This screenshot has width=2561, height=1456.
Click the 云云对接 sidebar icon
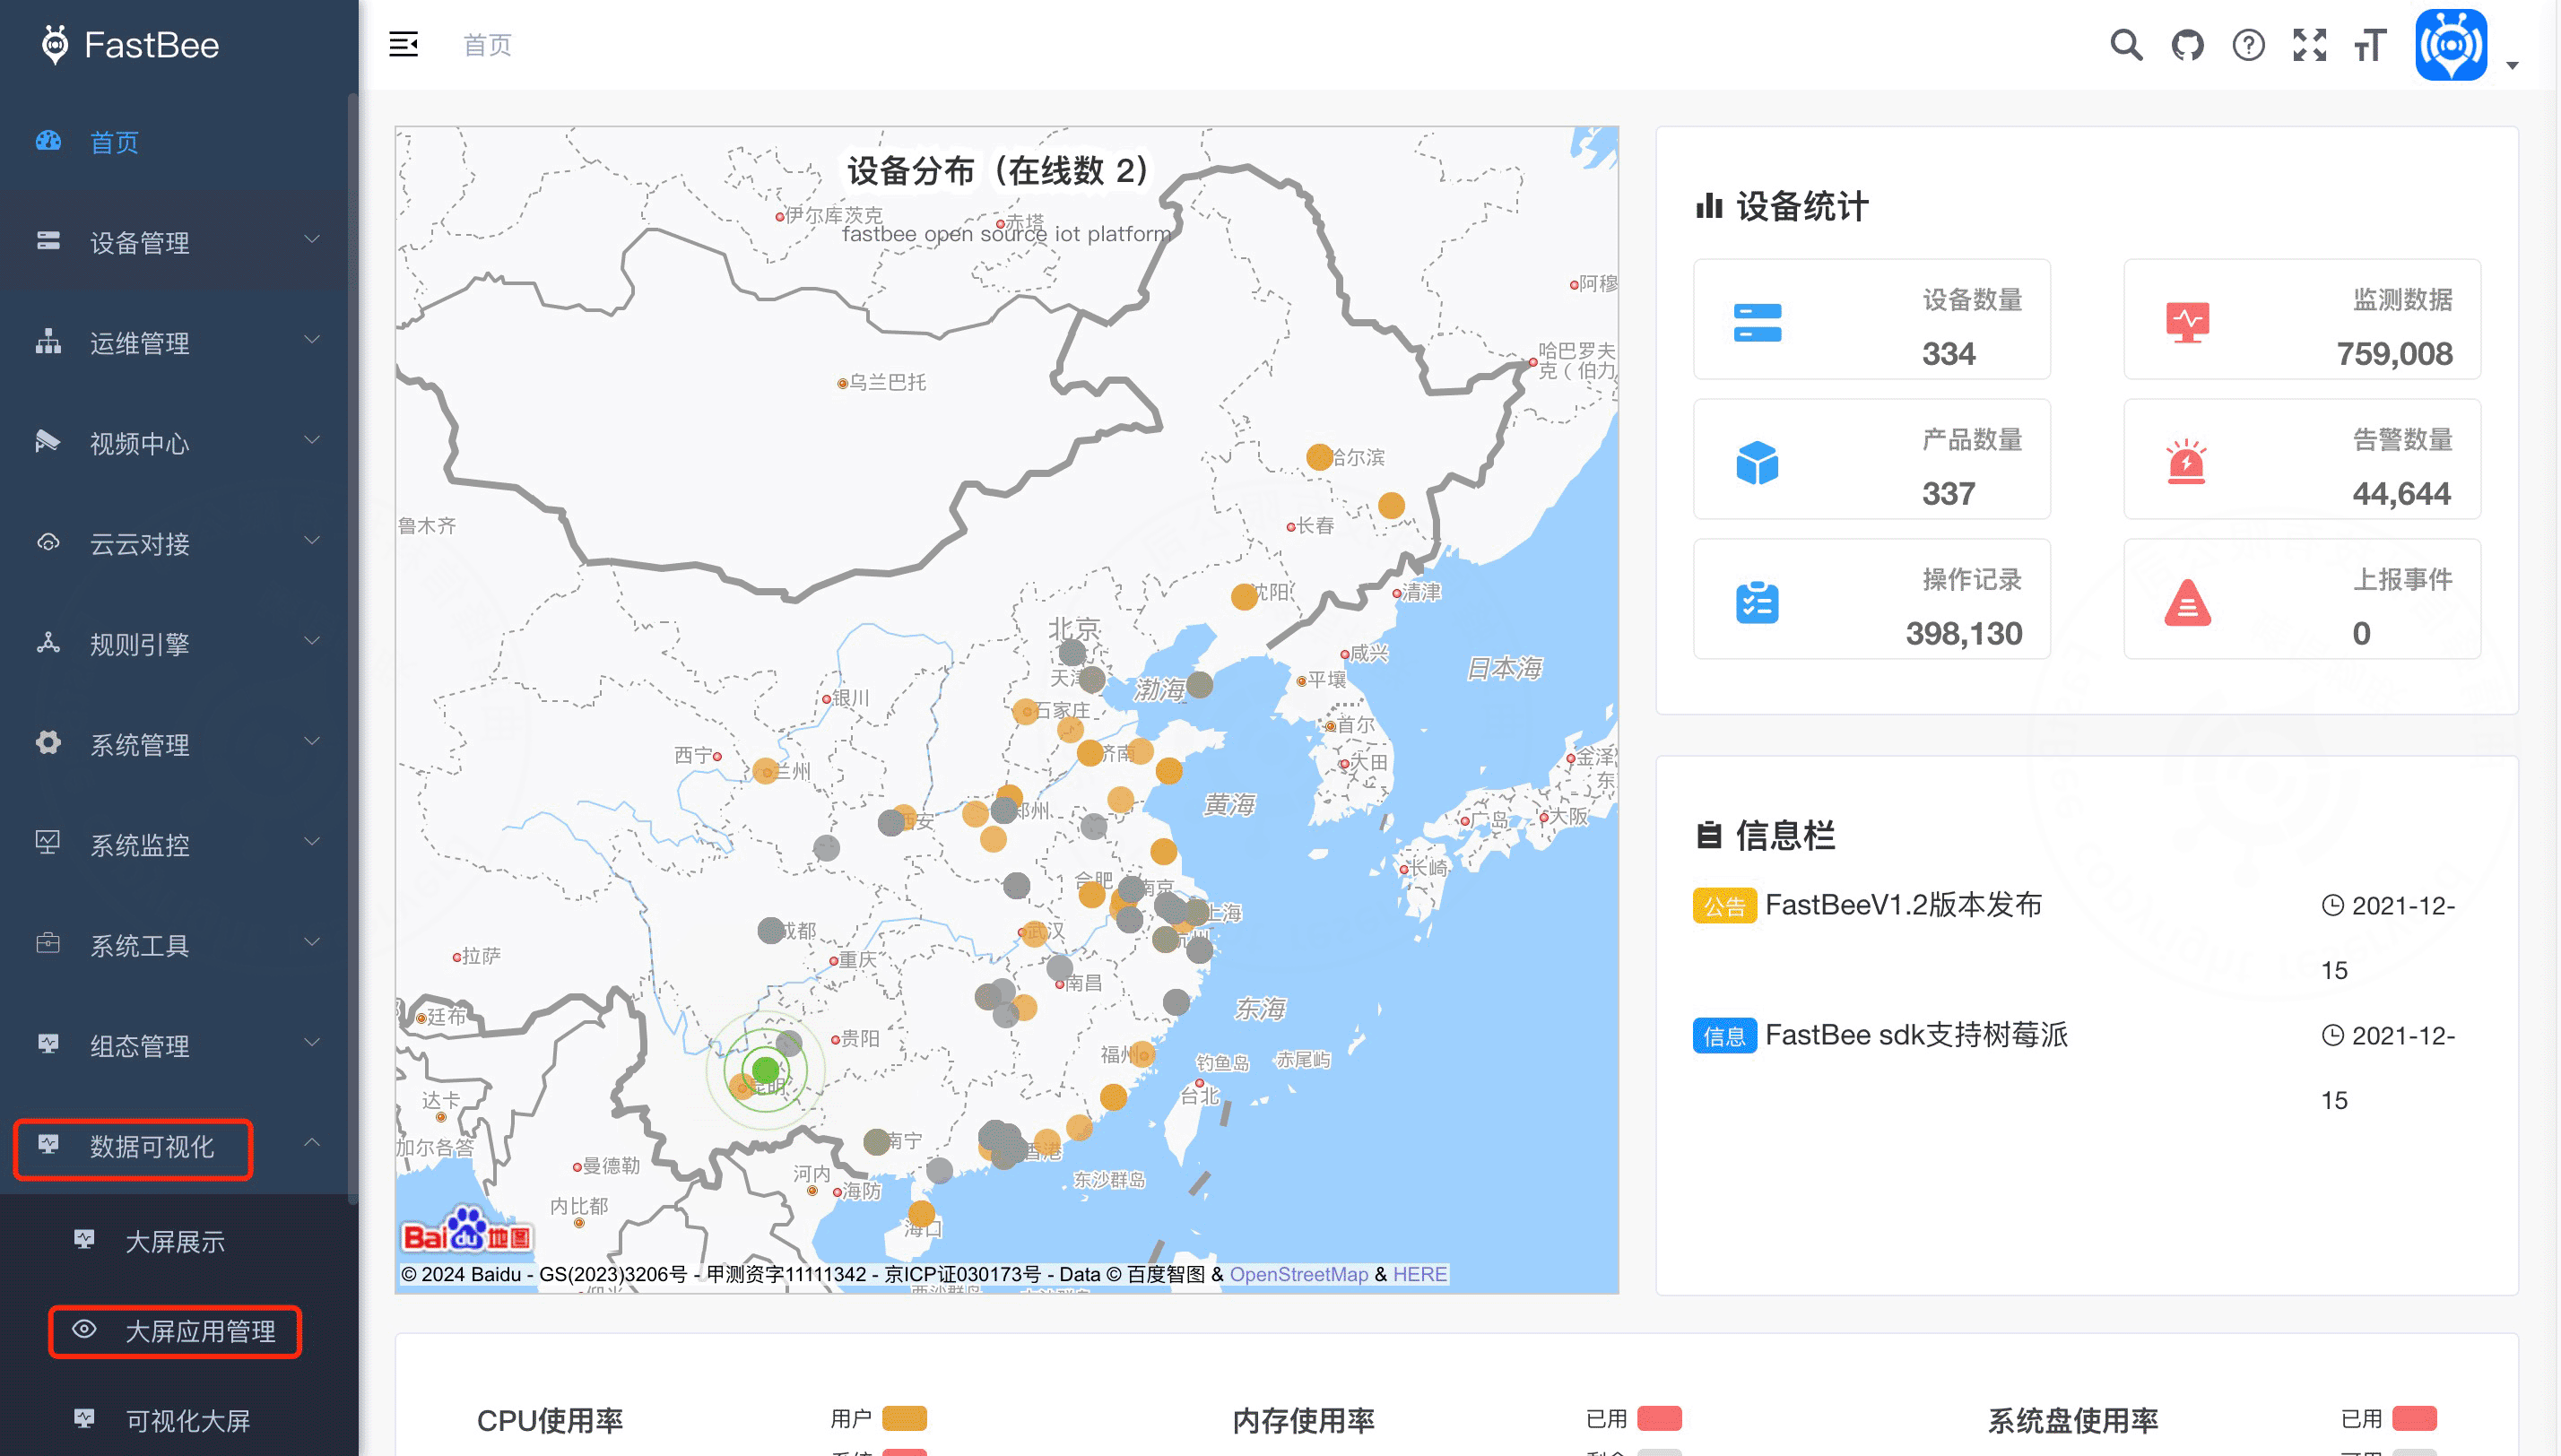tap(48, 542)
